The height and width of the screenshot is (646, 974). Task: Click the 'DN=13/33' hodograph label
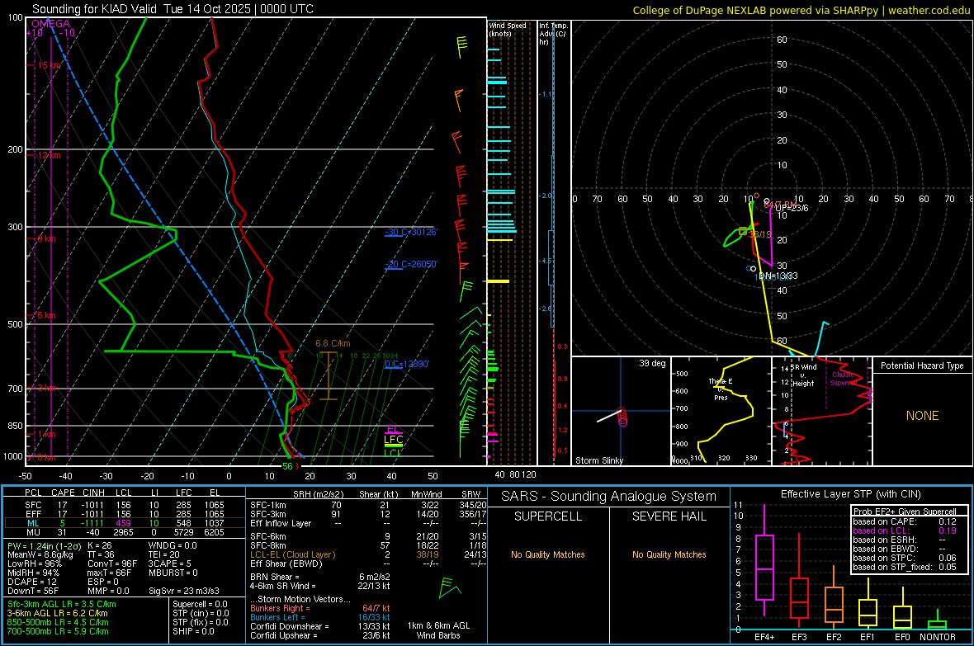778,276
